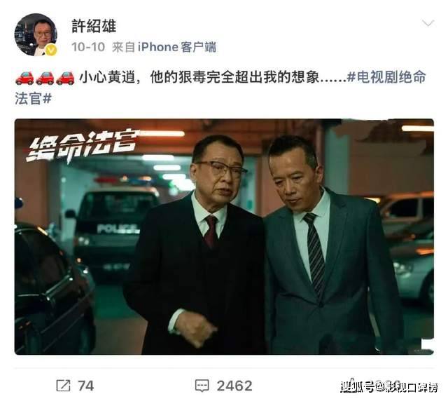Viewport: 448px width, 399px height.
Task: Click the first red car emoji
Action: 24,78
